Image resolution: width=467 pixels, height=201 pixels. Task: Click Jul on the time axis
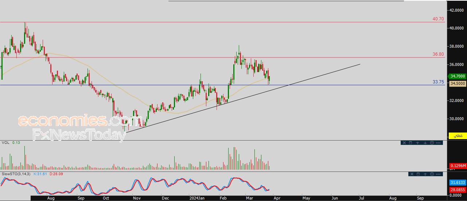[x=362, y=198]
